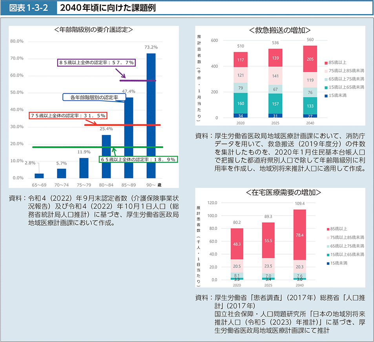Screen dimensions: 374x342
Task: Select the red 75歳以上全体の認定率 31.5% box
Action: coord(68,116)
